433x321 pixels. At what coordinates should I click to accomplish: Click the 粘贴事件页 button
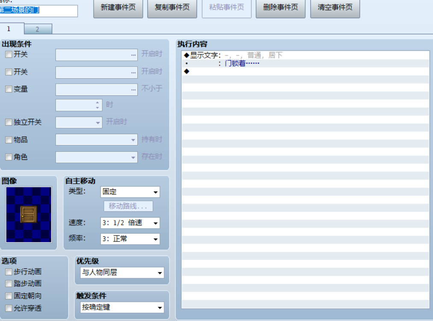[227, 8]
